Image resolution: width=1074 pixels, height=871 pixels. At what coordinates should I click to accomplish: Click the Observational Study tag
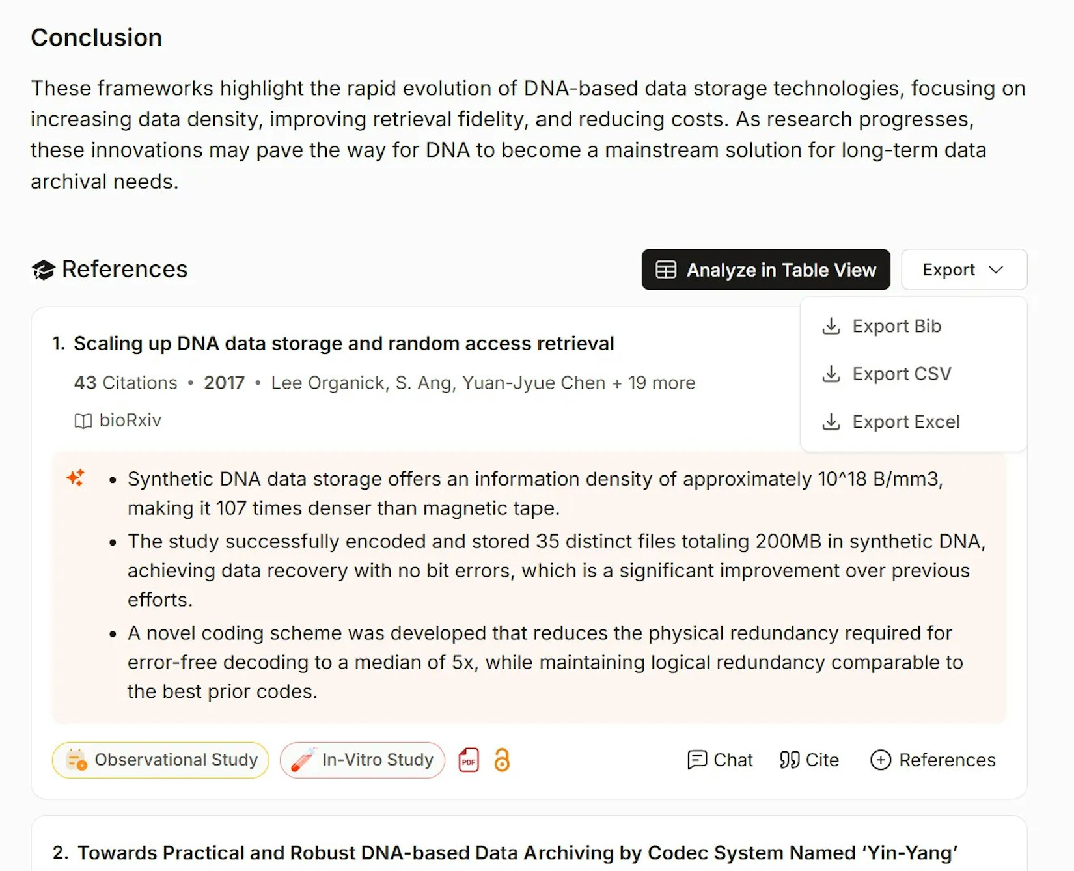pyautogui.click(x=161, y=760)
